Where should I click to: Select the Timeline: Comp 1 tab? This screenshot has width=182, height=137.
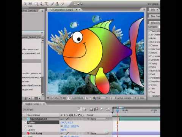tap(33, 104)
